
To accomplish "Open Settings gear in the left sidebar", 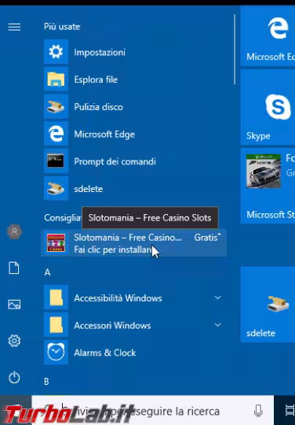I will pyautogui.click(x=14, y=341).
